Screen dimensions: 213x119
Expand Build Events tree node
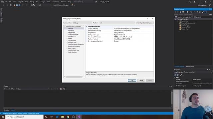67,48
